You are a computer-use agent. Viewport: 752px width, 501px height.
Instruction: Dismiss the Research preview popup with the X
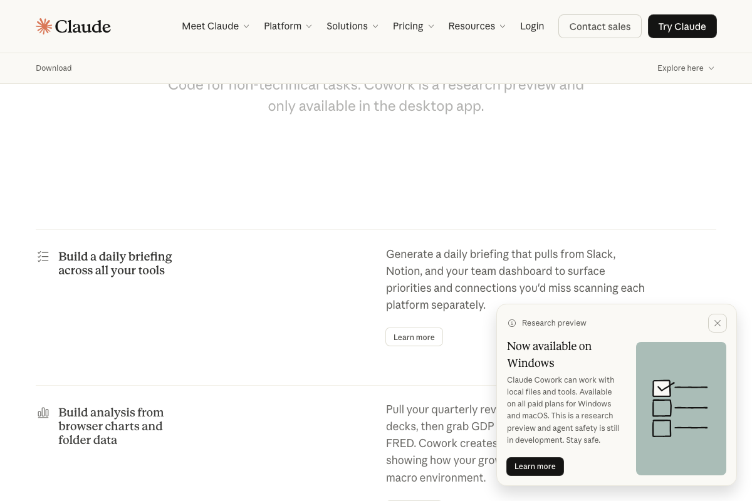[718, 323]
